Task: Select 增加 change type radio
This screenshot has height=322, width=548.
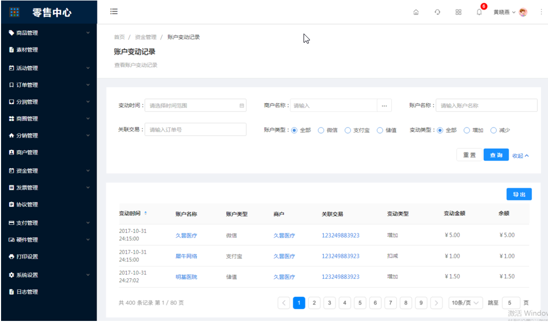Action: point(467,130)
